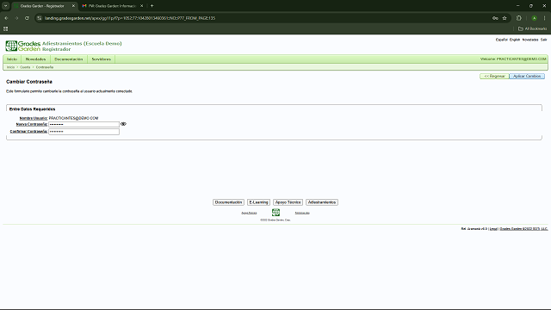The width and height of the screenshot is (551, 310).
Task: Click the Cambiar Contraseña heading
Action: pyautogui.click(x=29, y=82)
